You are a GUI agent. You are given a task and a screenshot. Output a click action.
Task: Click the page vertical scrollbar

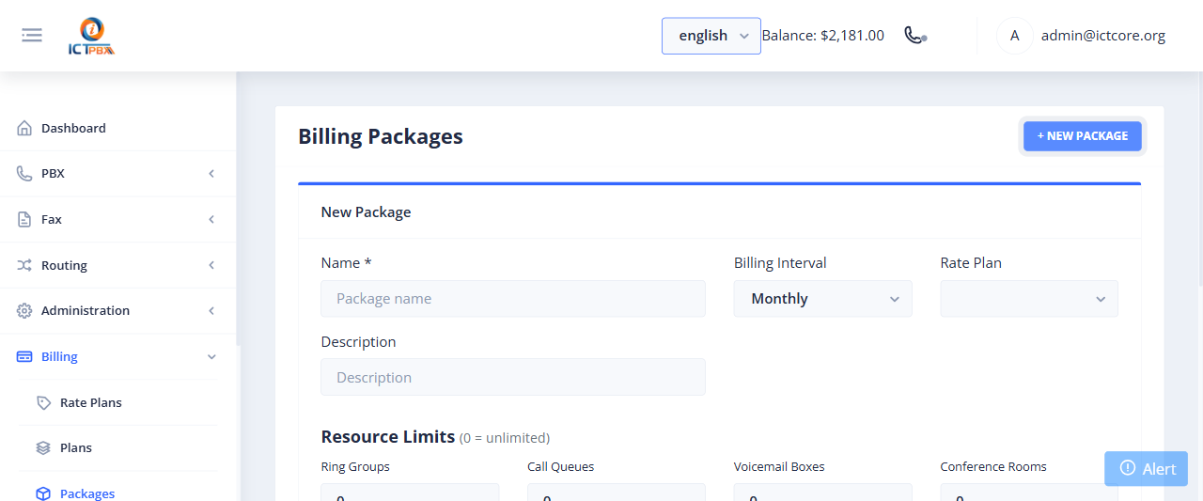click(x=1199, y=179)
